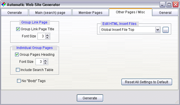This screenshot has height=105, width=180.
Task: Decrease Individual Group Pages font size
Action: tap(45, 63)
